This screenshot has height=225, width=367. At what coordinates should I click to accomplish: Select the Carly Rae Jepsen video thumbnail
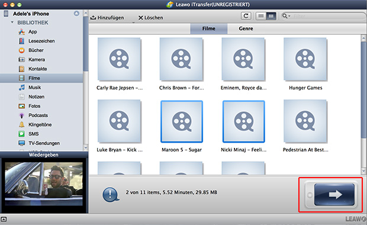click(119, 59)
